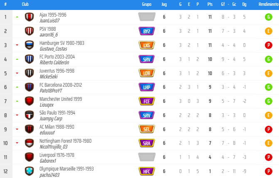This screenshot has width=279, height=178.
Task: Click the Ajax 1995-1996 club crest
Action: tap(29, 17)
